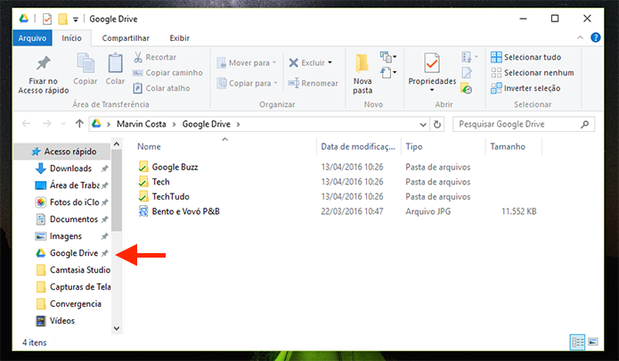Screen dimensions: 619x361
Task: Expand Excluir dropdown arrow
Action: (x=330, y=62)
